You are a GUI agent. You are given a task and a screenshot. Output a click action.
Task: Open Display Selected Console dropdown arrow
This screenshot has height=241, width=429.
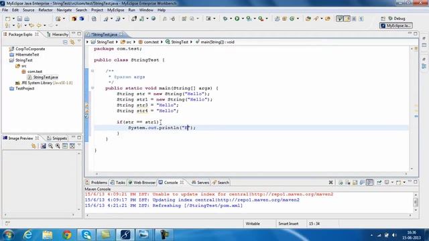coord(392,182)
